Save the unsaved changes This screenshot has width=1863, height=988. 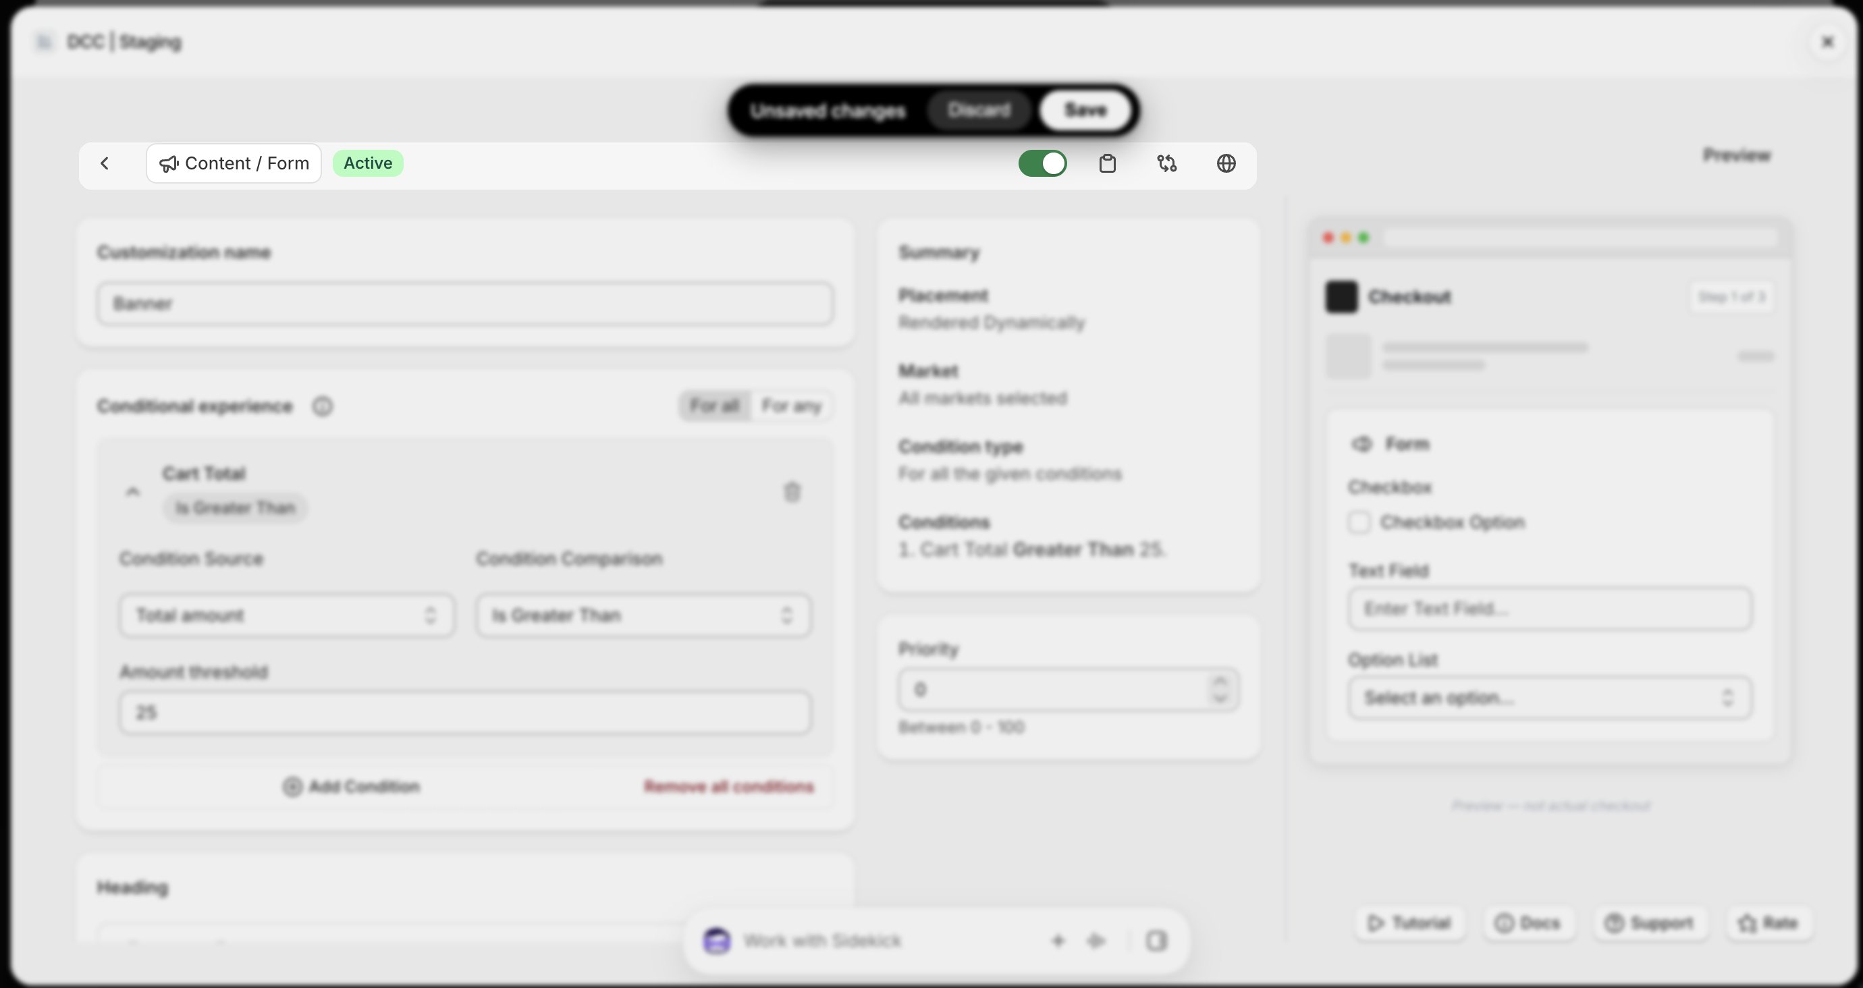pyautogui.click(x=1085, y=110)
